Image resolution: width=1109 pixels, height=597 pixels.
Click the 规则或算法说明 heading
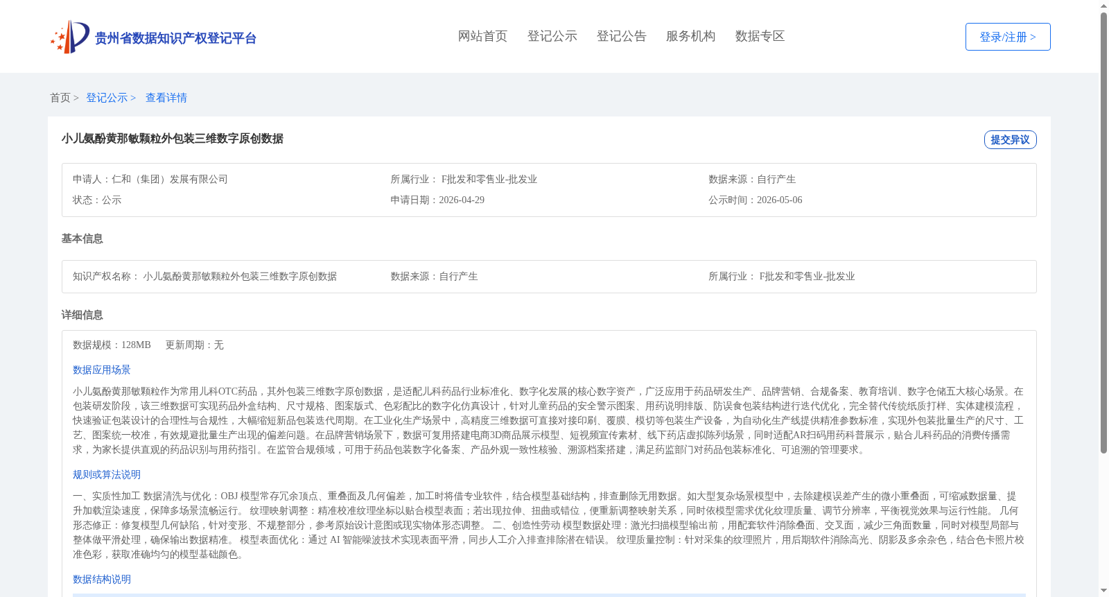pyautogui.click(x=107, y=474)
